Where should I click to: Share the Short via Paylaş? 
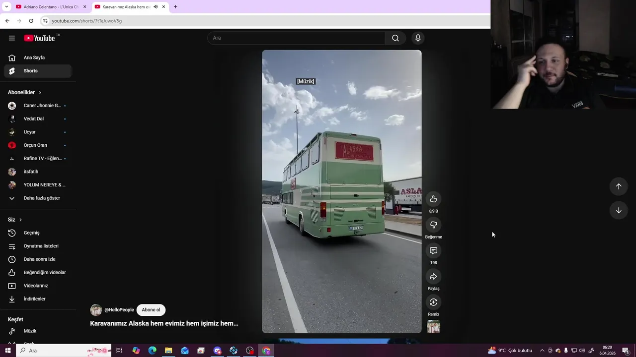[x=433, y=276]
